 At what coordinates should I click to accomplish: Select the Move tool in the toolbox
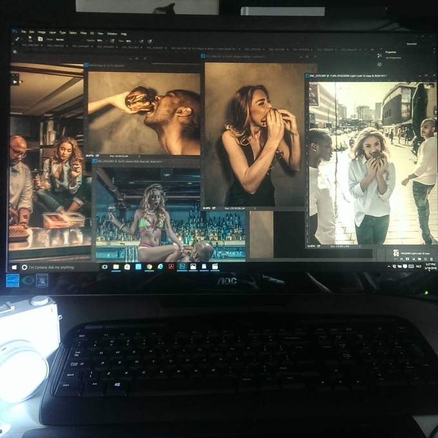click(15, 52)
